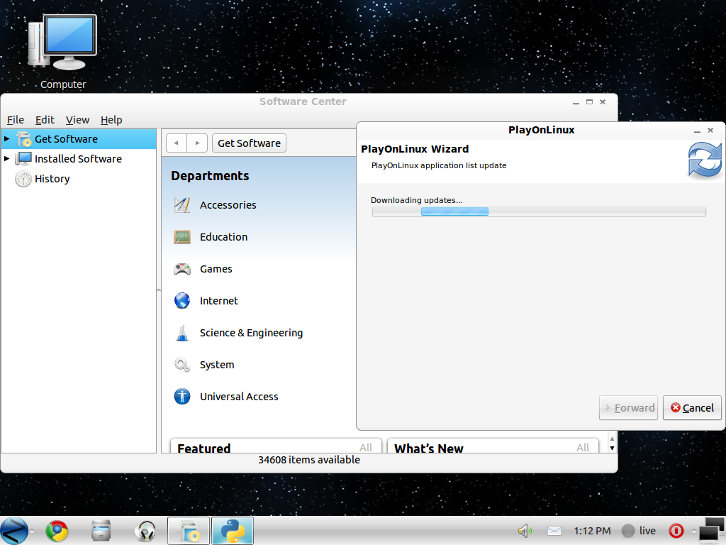Open the System department gears icon

182,365
